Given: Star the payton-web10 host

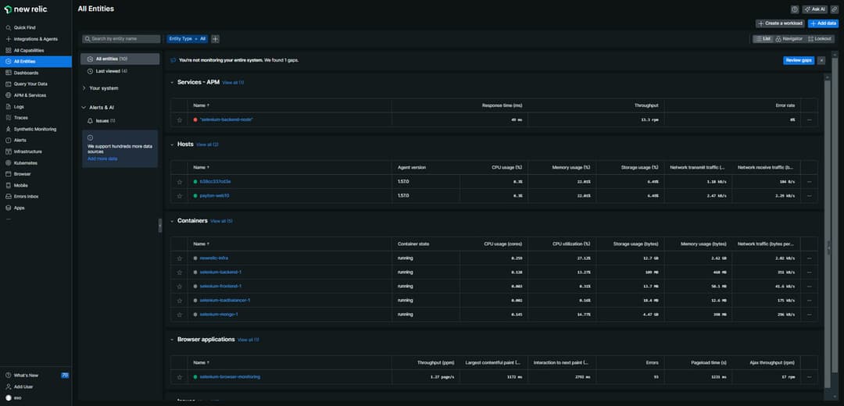Looking at the screenshot, I should tap(180, 196).
